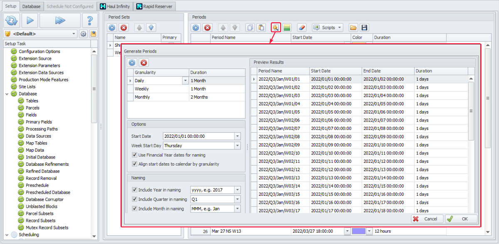Click the single play run button
The height and width of the screenshot is (244, 499).
[30, 20]
